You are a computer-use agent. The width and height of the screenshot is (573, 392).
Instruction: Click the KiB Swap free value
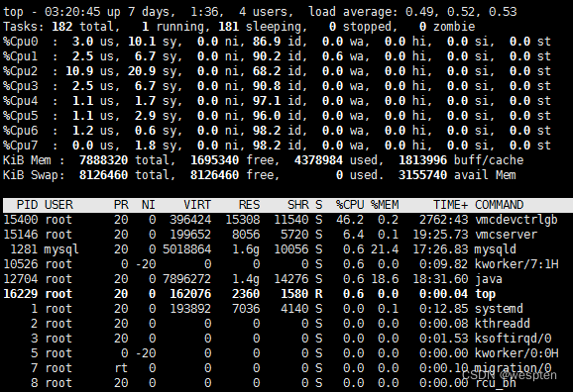pyautogui.click(x=214, y=175)
